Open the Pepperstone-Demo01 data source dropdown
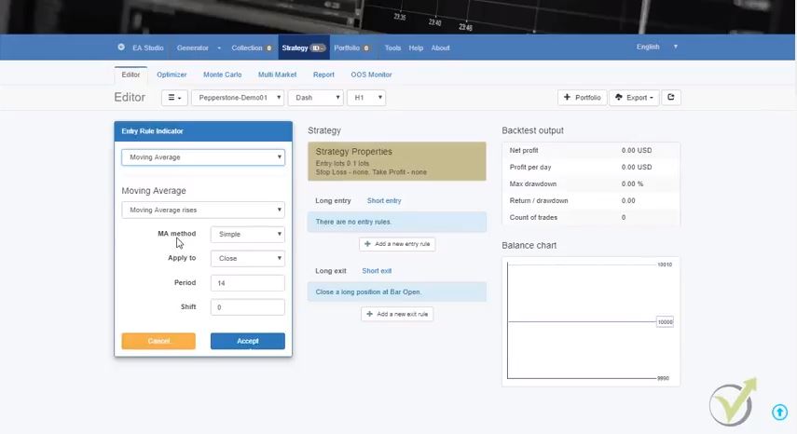Viewport: 797px width, 434px height. pyautogui.click(x=238, y=98)
